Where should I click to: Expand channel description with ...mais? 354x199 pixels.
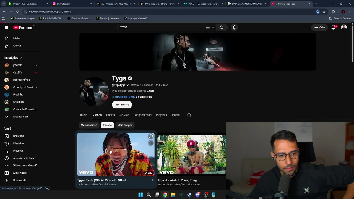pos(150,91)
